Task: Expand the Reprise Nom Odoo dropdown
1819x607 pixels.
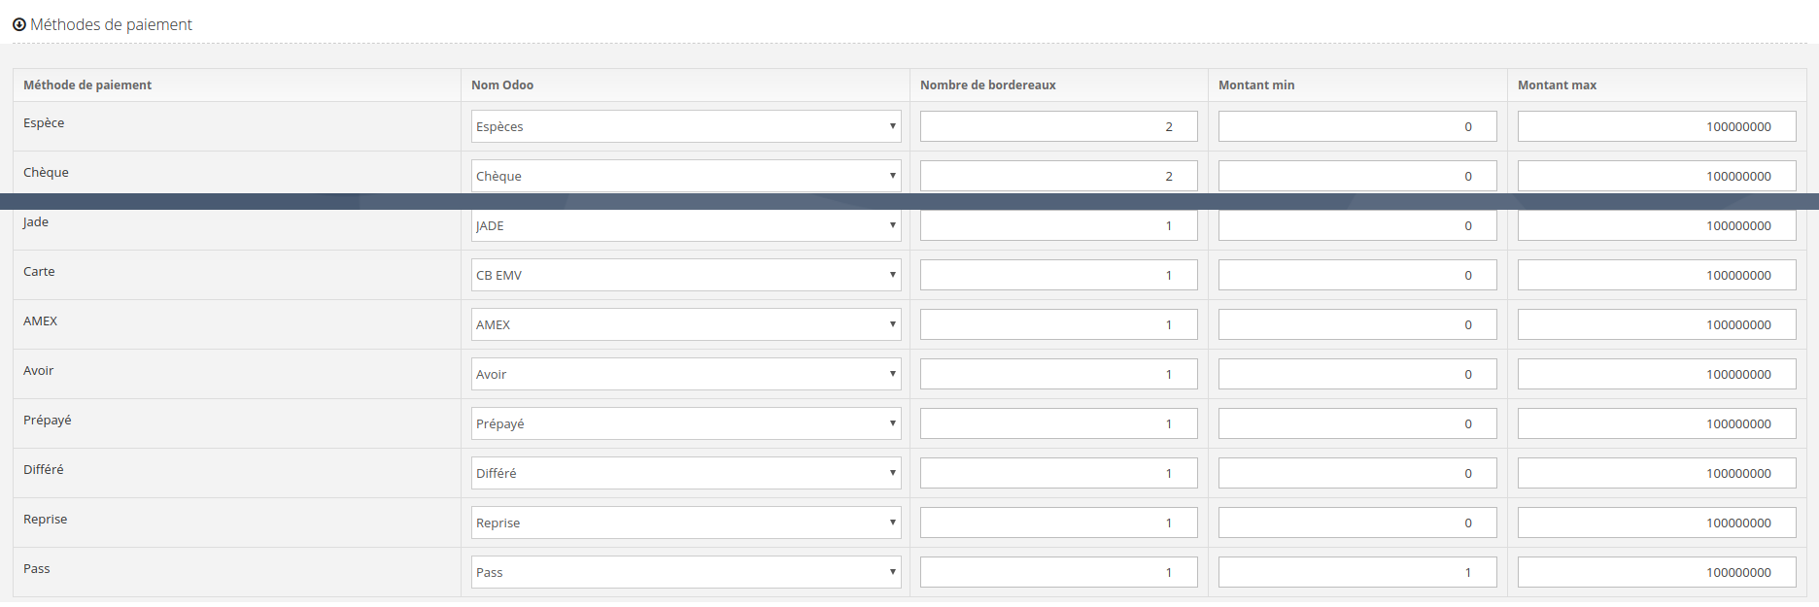Action: coord(686,523)
